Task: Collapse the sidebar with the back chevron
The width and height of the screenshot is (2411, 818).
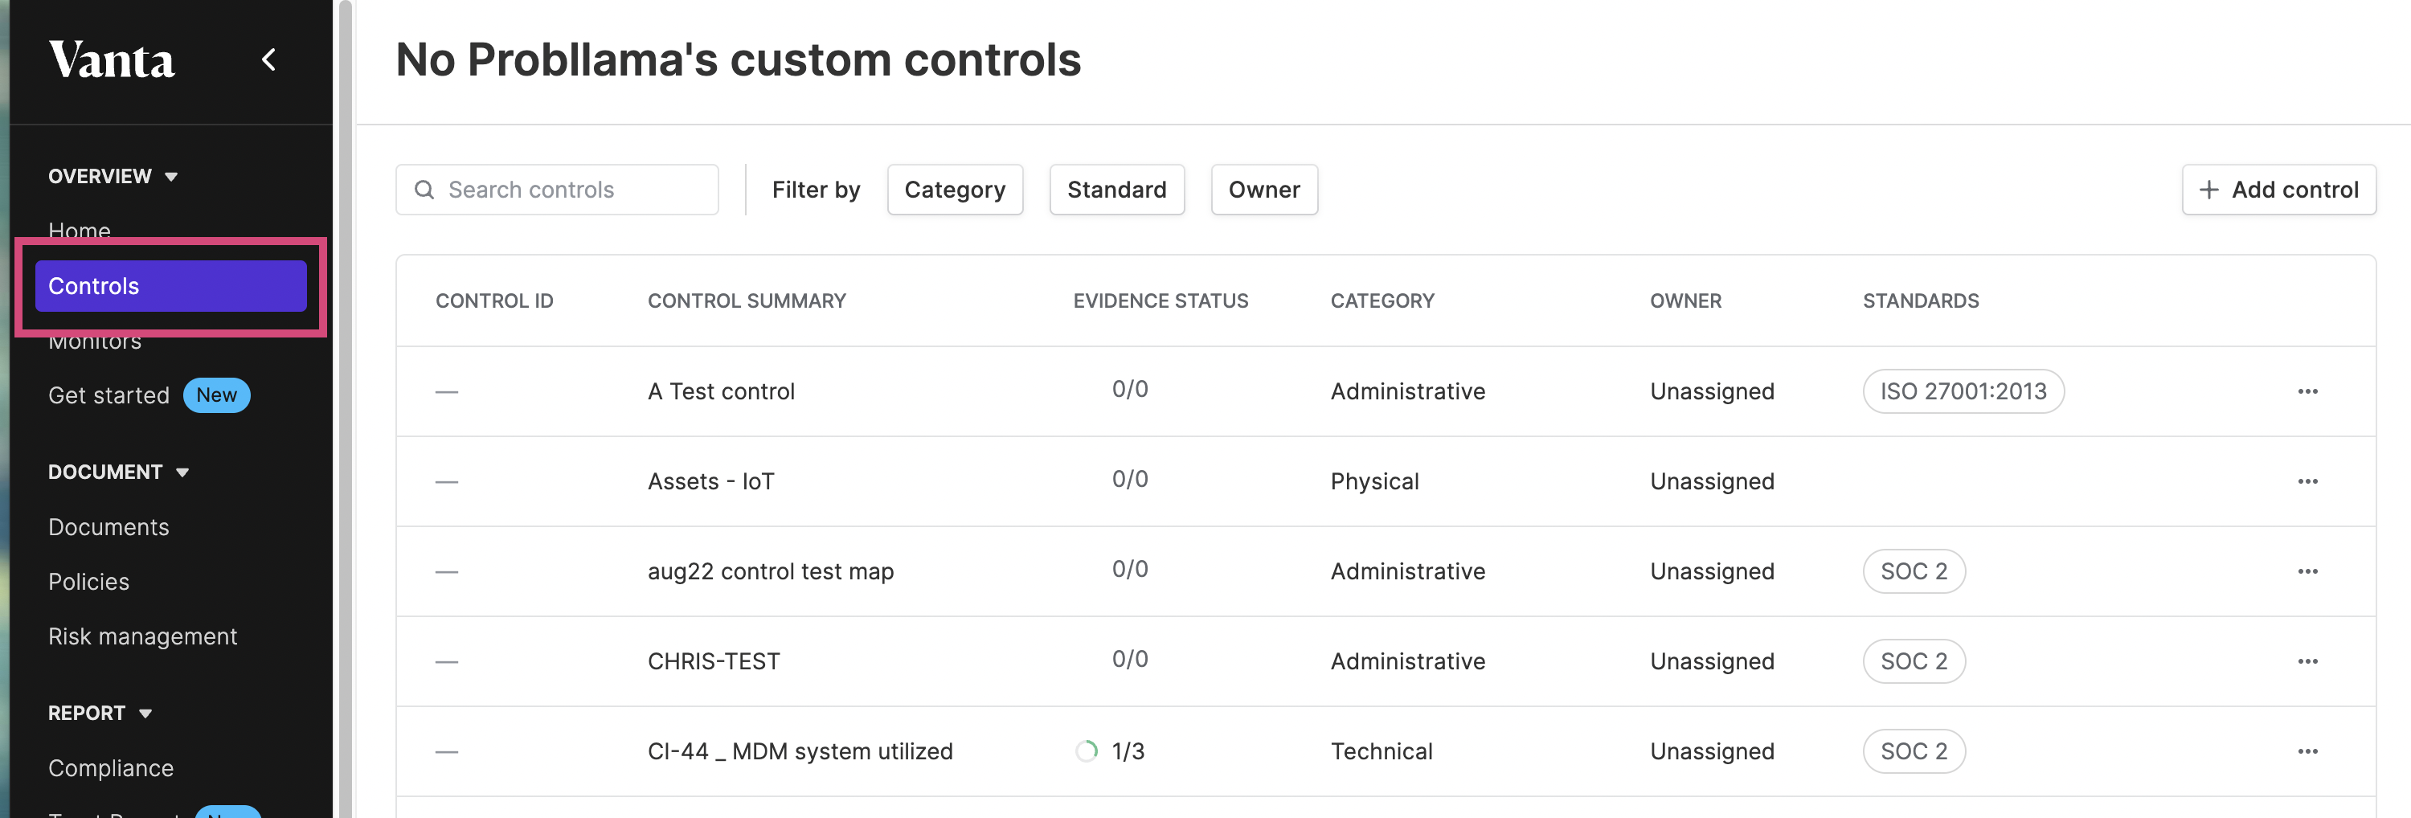Action: [x=268, y=60]
